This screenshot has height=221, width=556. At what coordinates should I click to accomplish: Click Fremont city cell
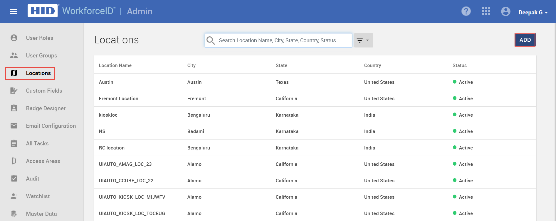click(196, 98)
